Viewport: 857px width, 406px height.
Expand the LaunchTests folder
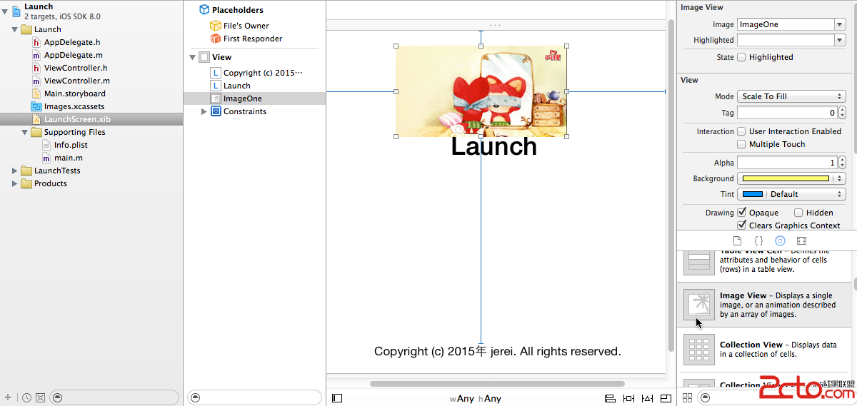pos(16,171)
